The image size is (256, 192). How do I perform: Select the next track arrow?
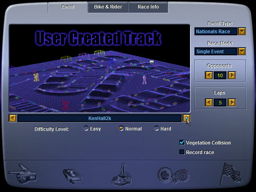186,118
